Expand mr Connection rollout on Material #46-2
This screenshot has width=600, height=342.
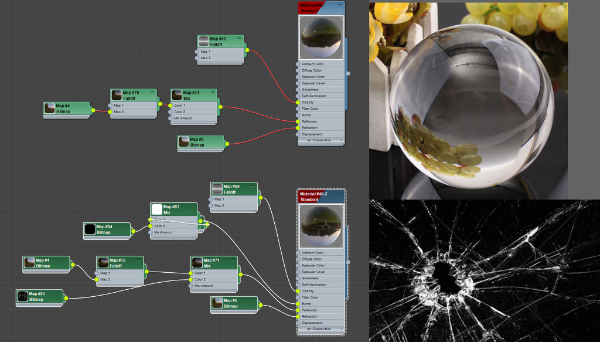tap(321, 329)
